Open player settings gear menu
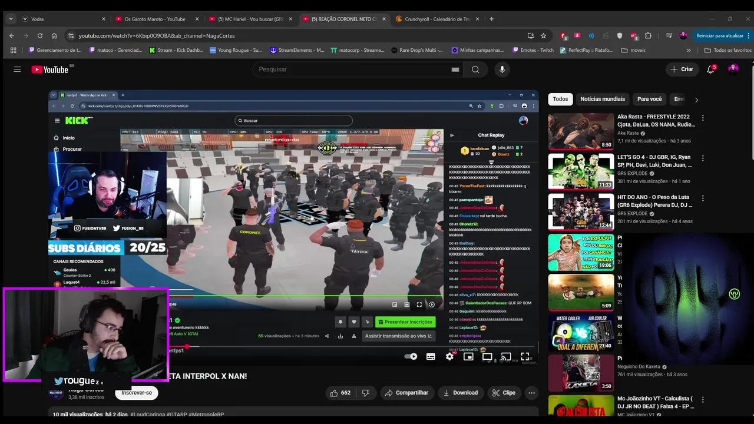 [450, 356]
